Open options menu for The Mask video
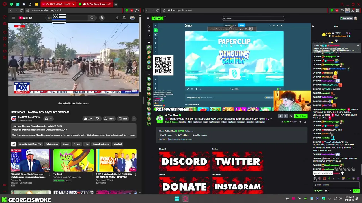 pyautogui.click(x=92, y=175)
